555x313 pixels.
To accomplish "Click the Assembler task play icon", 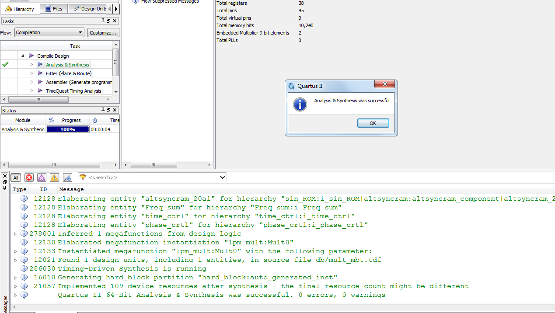I will (40, 82).
